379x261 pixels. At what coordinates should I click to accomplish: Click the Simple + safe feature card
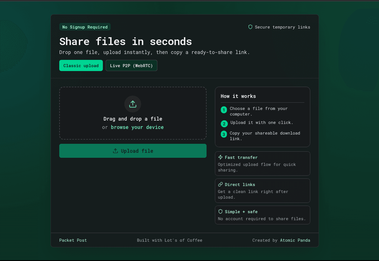click(x=262, y=215)
